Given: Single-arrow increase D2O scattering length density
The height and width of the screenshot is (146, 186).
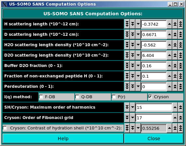Looking at the screenshot, I should coord(169,55).
